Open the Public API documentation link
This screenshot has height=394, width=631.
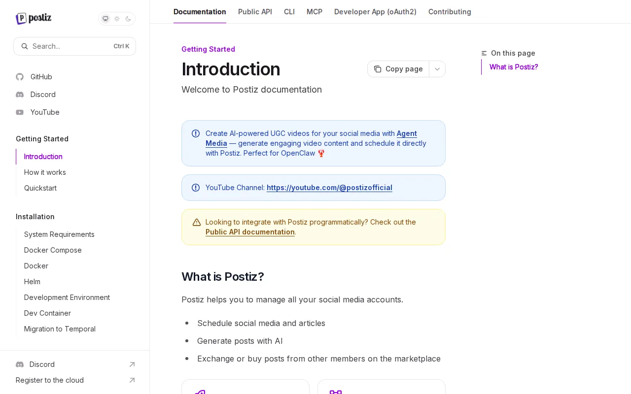tap(250, 232)
